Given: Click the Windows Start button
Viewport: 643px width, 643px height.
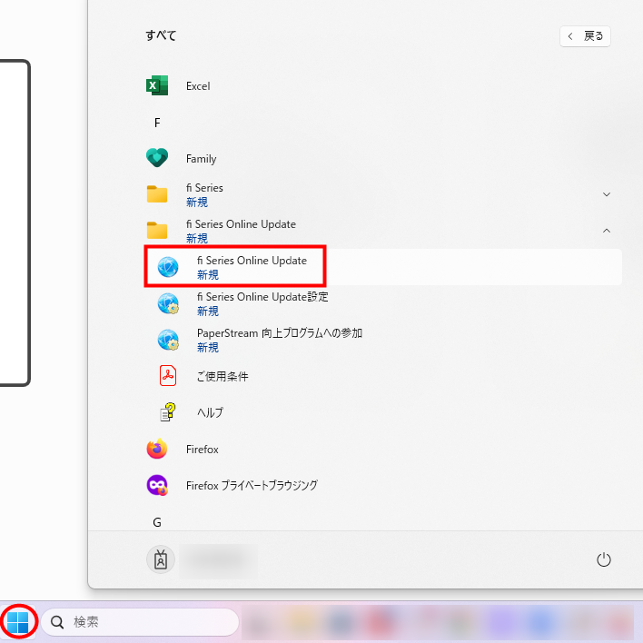Looking at the screenshot, I should [18, 622].
